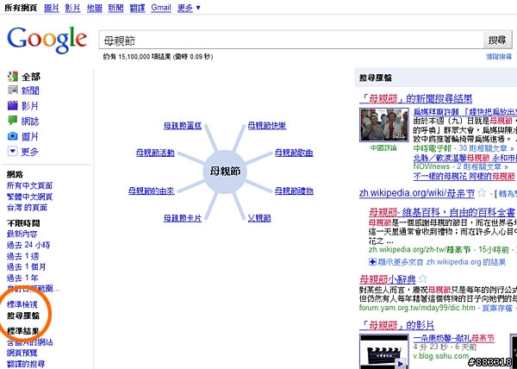Open the 母親節小辭典 result

click(388, 279)
